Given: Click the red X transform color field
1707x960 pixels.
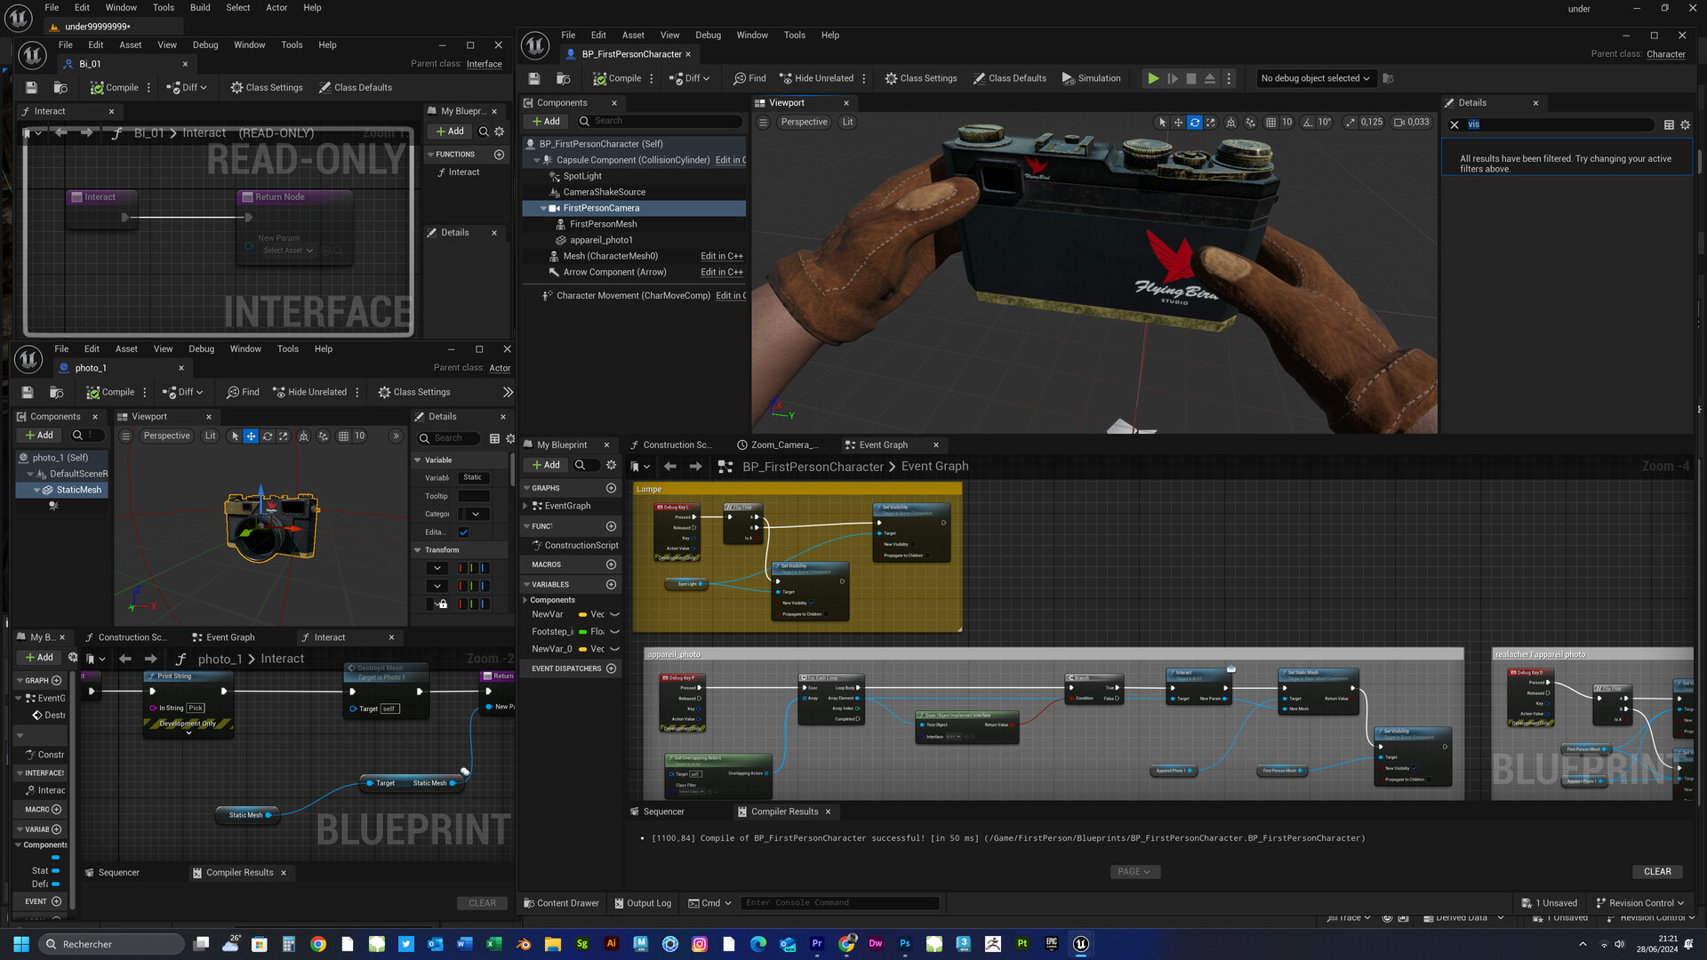Looking at the screenshot, I should [462, 568].
